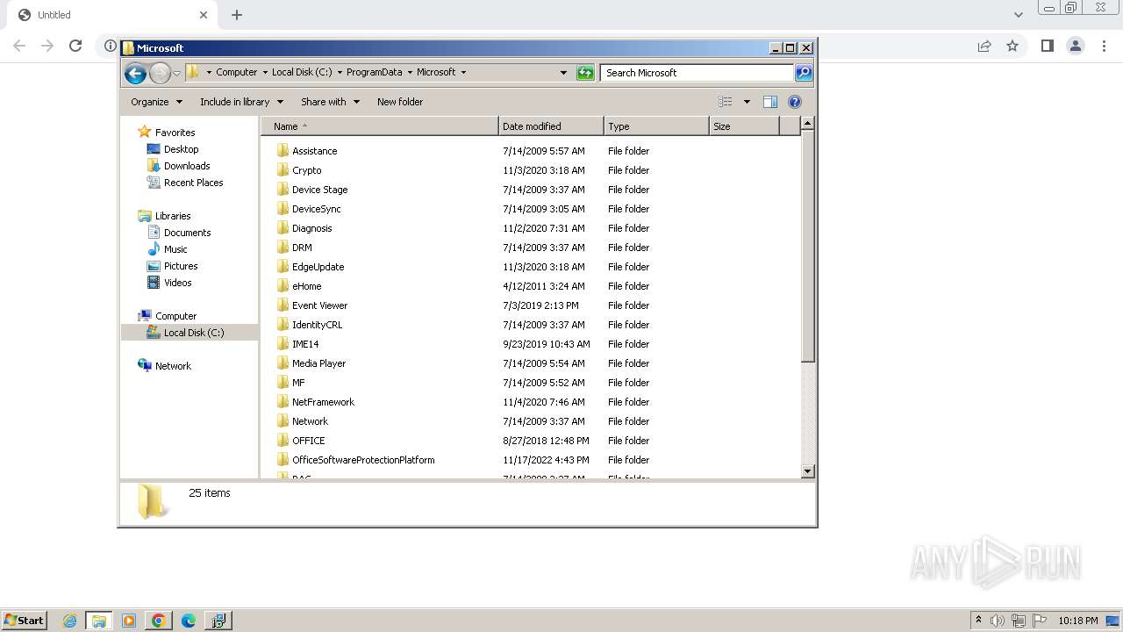Reload the Chrome page
1123x632 pixels.
tap(75, 46)
